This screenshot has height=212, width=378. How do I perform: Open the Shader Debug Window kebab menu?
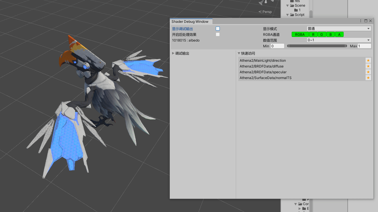(361, 21)
